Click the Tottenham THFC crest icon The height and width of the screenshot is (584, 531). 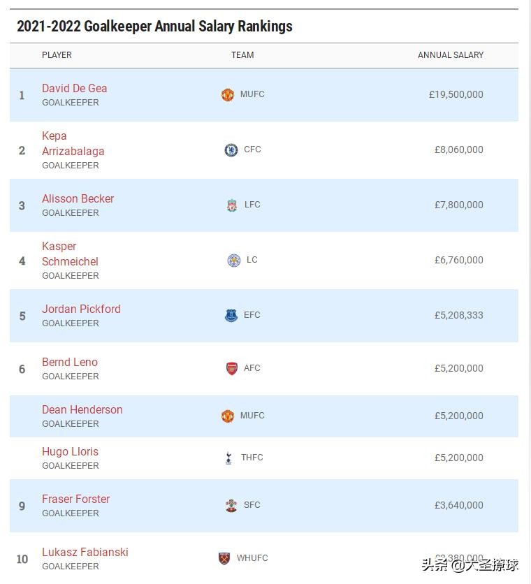tap(228, 458)
